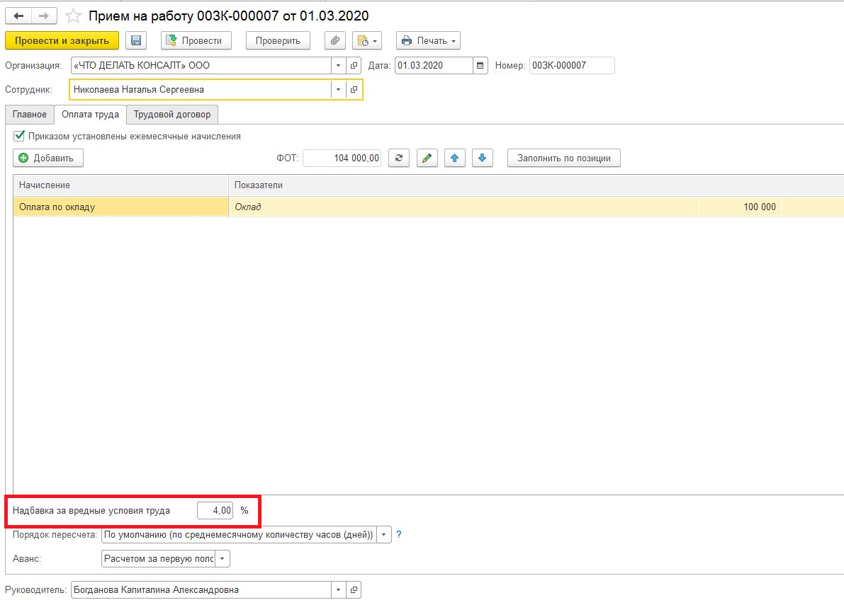Click the paperclip attachments icon
This screenshot has width=844, height=600.
pos(335,40)
